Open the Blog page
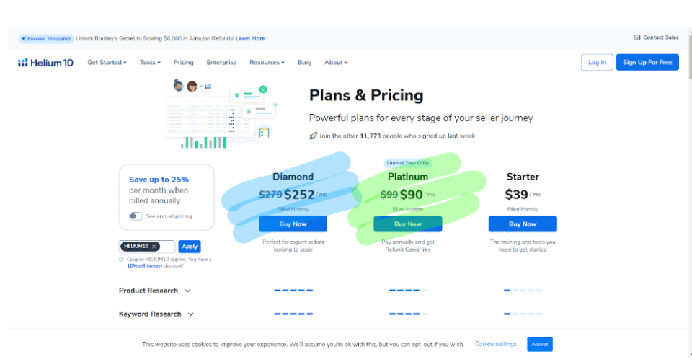The width and height of the screenshot is (692, 362). pos(304,63)
